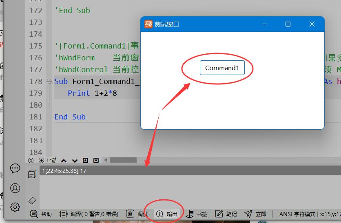Collapse the Sub fold marker at line 178

[49, 82]
